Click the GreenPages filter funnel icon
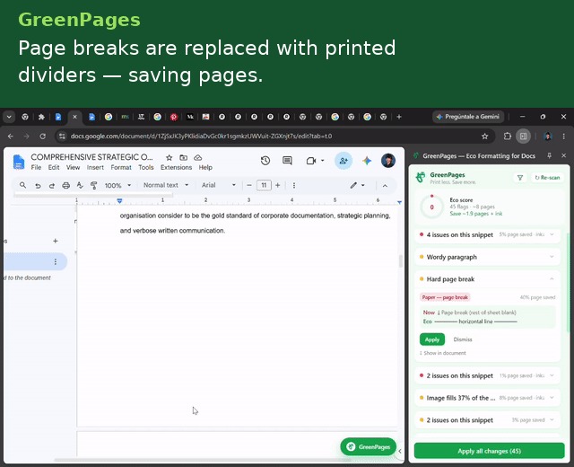The image size is (574, 467). (x=520, y=178)
